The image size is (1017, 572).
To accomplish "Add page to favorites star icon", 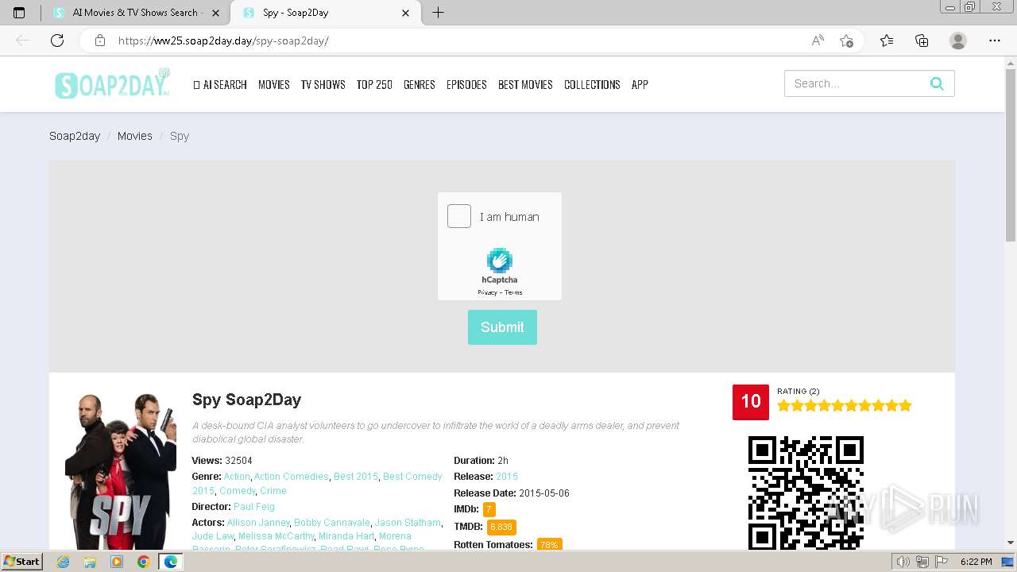I will click(846, 41).
